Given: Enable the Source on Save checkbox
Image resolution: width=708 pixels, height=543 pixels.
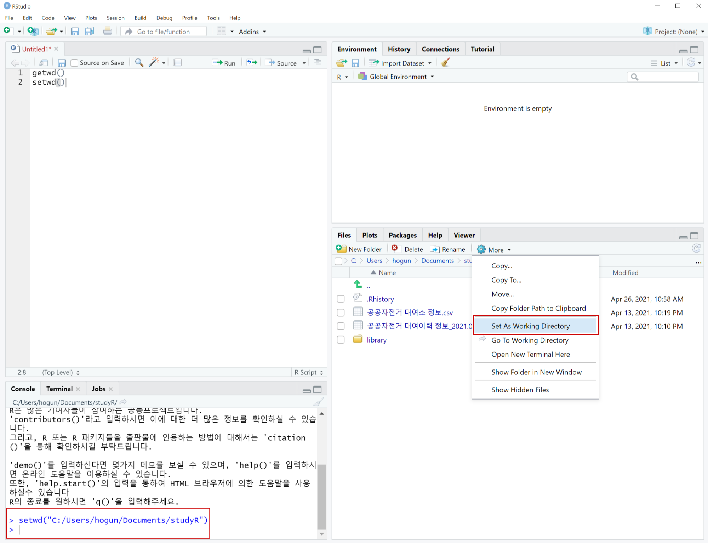Looking at the screenshot, I should tap(74, 63).
